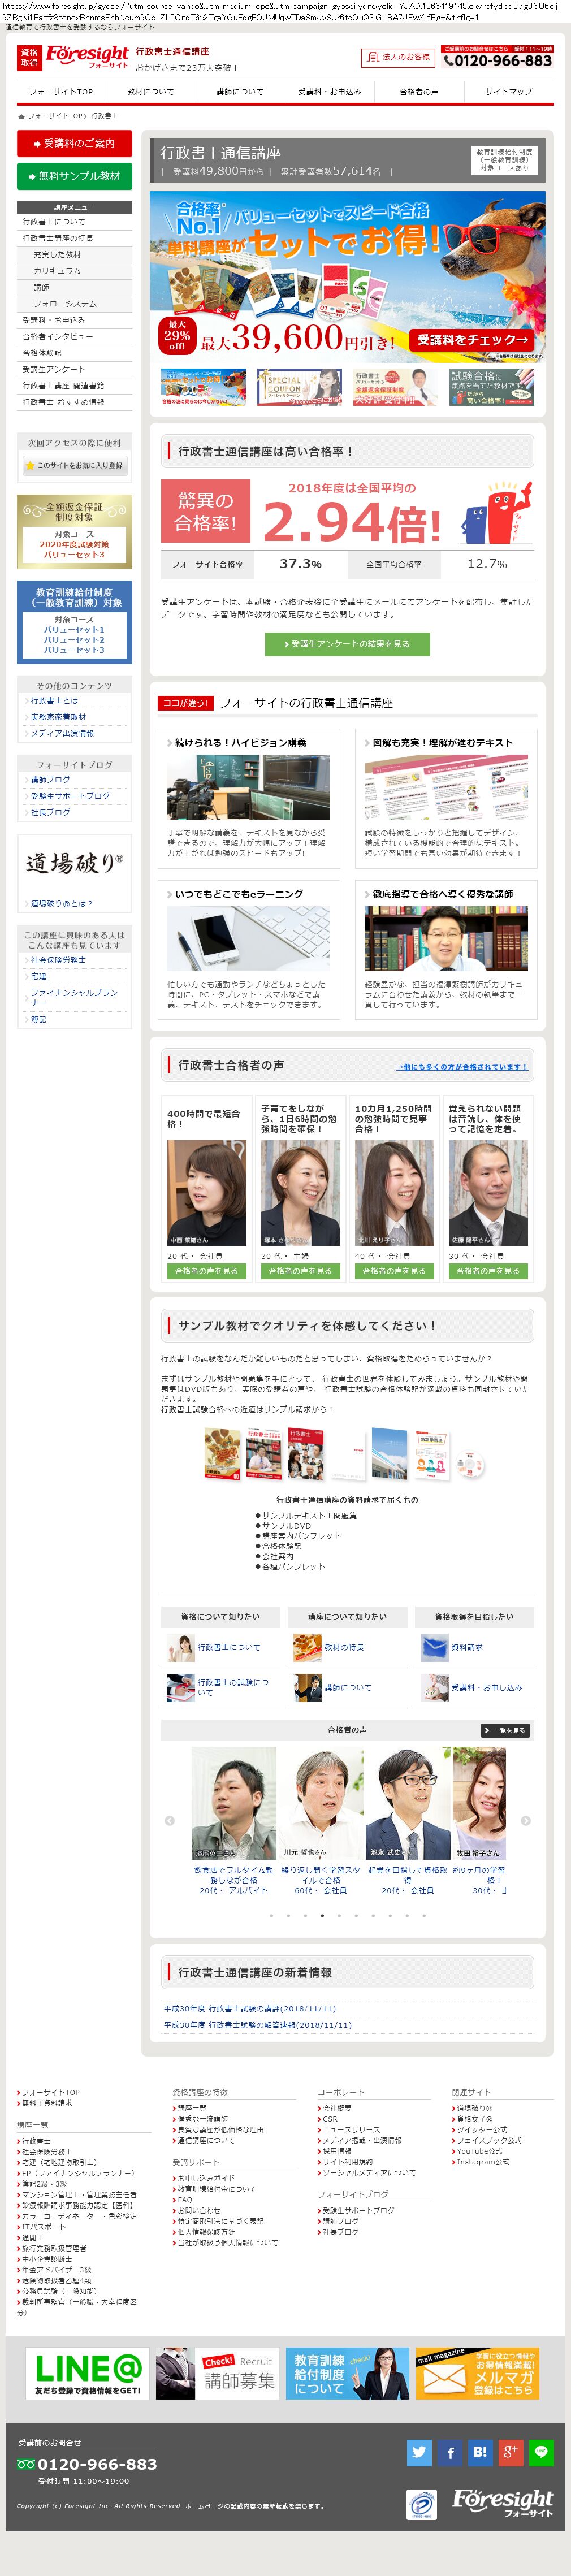Click the icon beside 受講料・お申し込み link

coord(434,1687)
